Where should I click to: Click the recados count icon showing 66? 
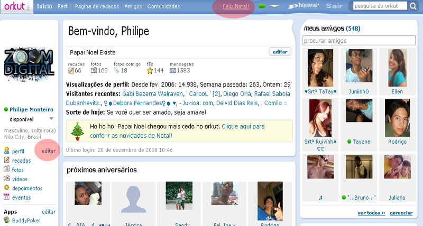pos(71,71)
